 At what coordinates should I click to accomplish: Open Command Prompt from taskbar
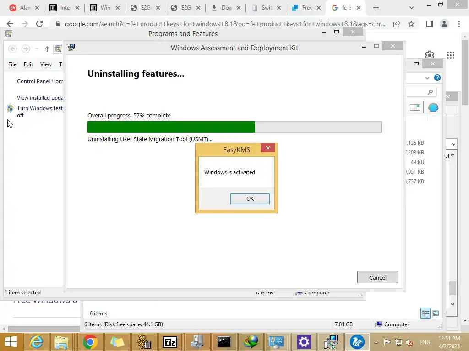(x=224, y=341)
